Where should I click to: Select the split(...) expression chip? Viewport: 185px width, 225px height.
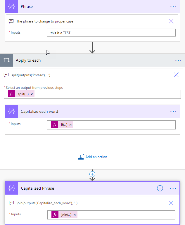click(x=23, y=94)
